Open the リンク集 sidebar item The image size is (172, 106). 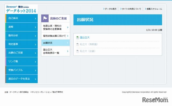(21, 62)
